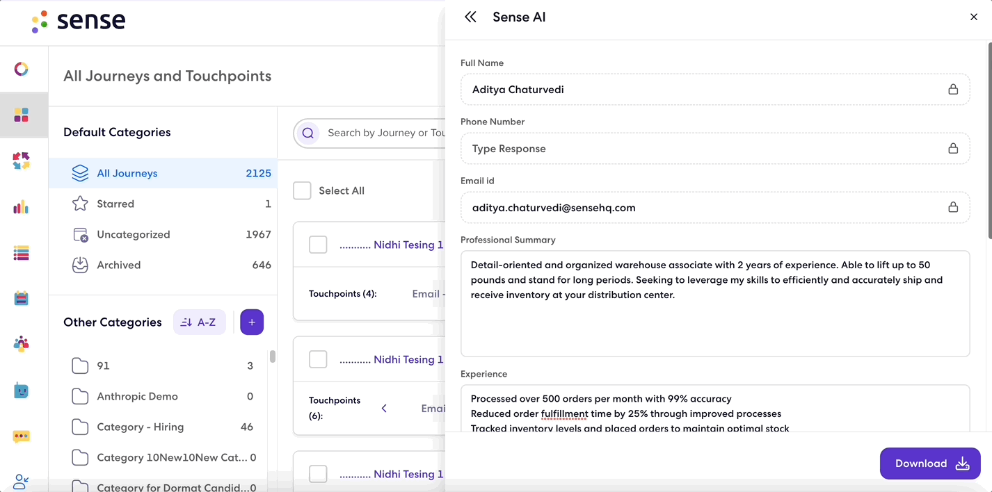Click the lock icon in Email id field
This screenshot has width=992, height=492.
[x=952, y=208]
